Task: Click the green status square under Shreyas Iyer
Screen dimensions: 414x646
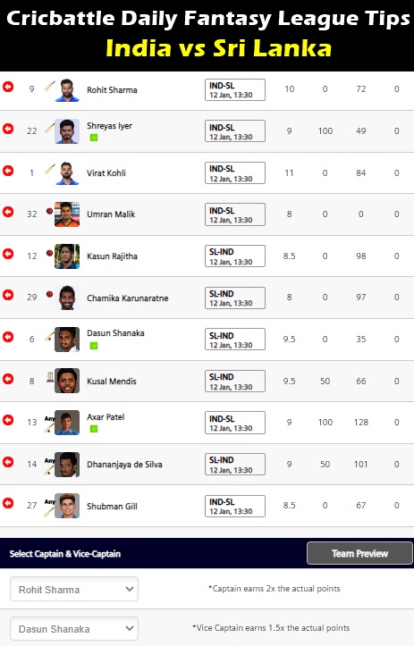Action: [94, 138]
